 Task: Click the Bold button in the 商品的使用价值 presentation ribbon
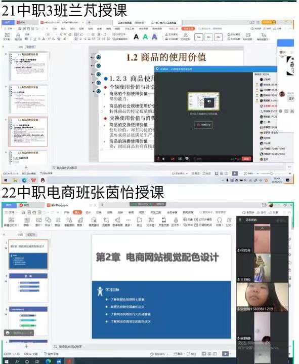(x=26, y=39)
